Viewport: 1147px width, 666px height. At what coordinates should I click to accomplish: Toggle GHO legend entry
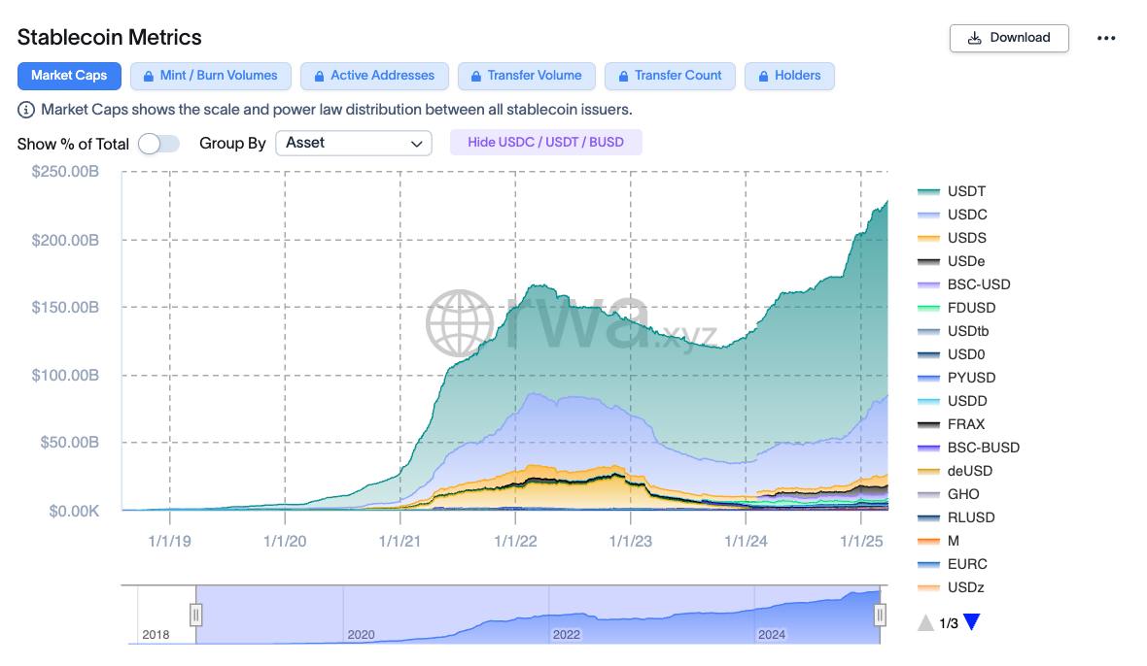[949, 494]
